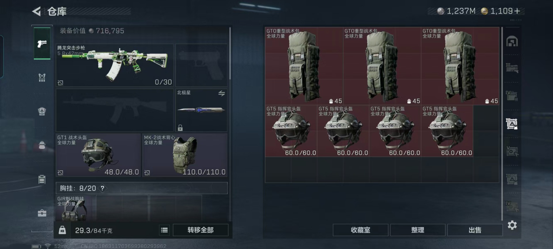This screenshot has height=249, width=553.
Task: Open the list view icon beside 转移全部
Action: [x=164, y=230]
